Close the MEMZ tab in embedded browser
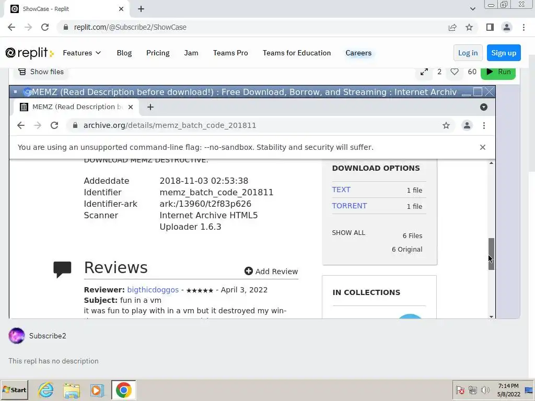Viewport: 535px width, 401px height. click(130, 107)
